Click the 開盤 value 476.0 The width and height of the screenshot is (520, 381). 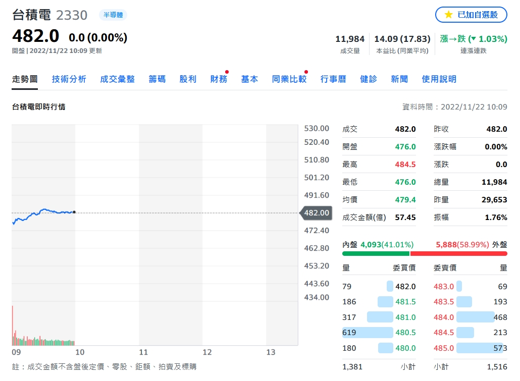[x=405, y=146]
